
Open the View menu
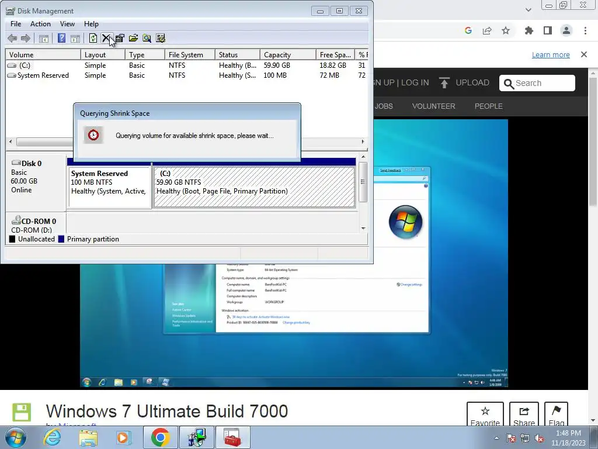click(x=67, y=23)
